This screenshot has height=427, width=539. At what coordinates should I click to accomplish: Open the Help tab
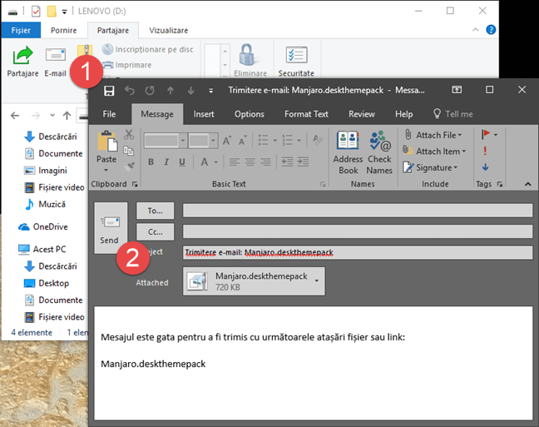pos(404,114)
